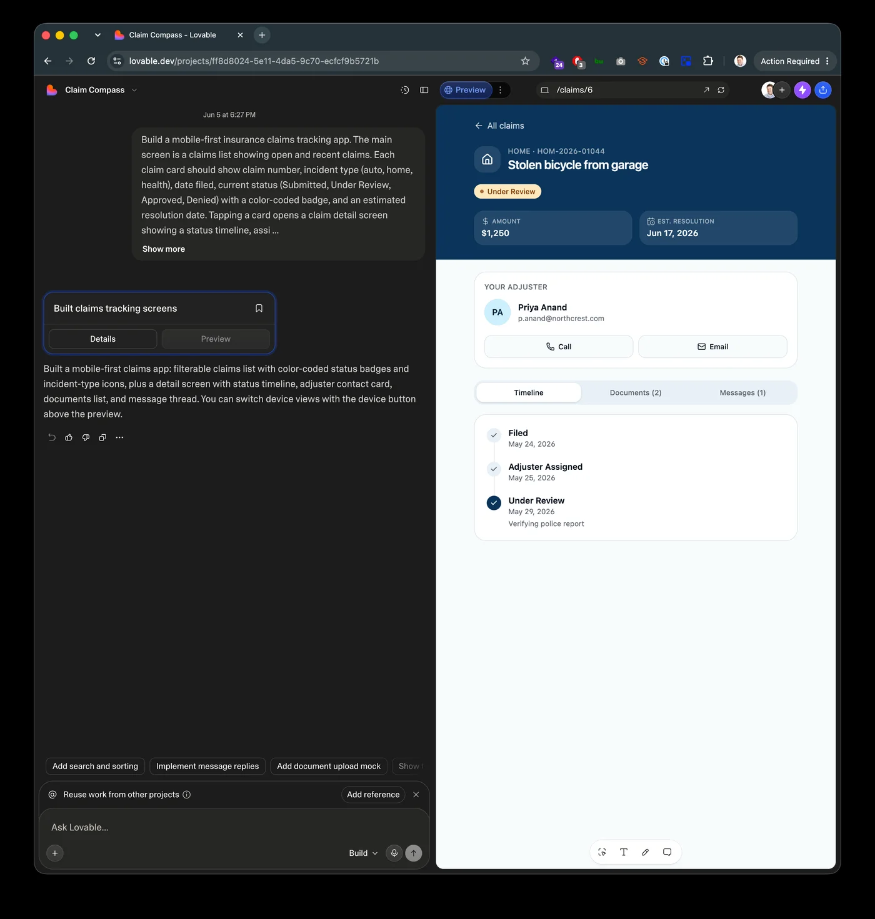Open a new browser tab
The height and width of the screenshot is (919, 875).
pyautogui.click(x=262, y=35)
